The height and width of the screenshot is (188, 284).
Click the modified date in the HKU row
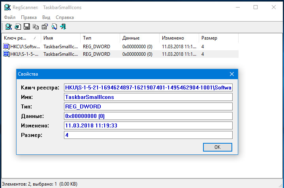[179, 54]
